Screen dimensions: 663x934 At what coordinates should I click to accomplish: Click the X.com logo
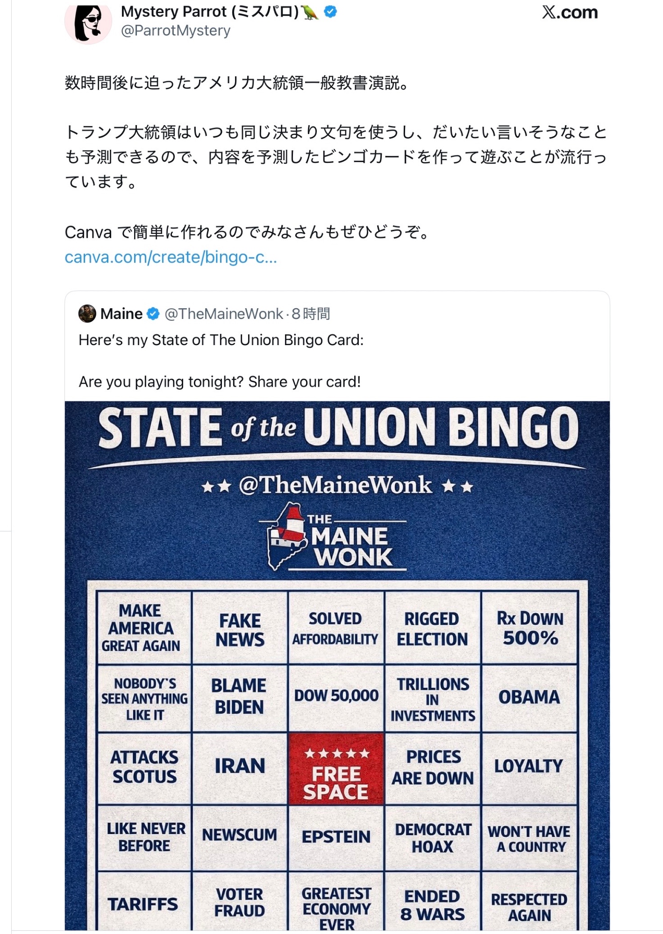[570, 13]
